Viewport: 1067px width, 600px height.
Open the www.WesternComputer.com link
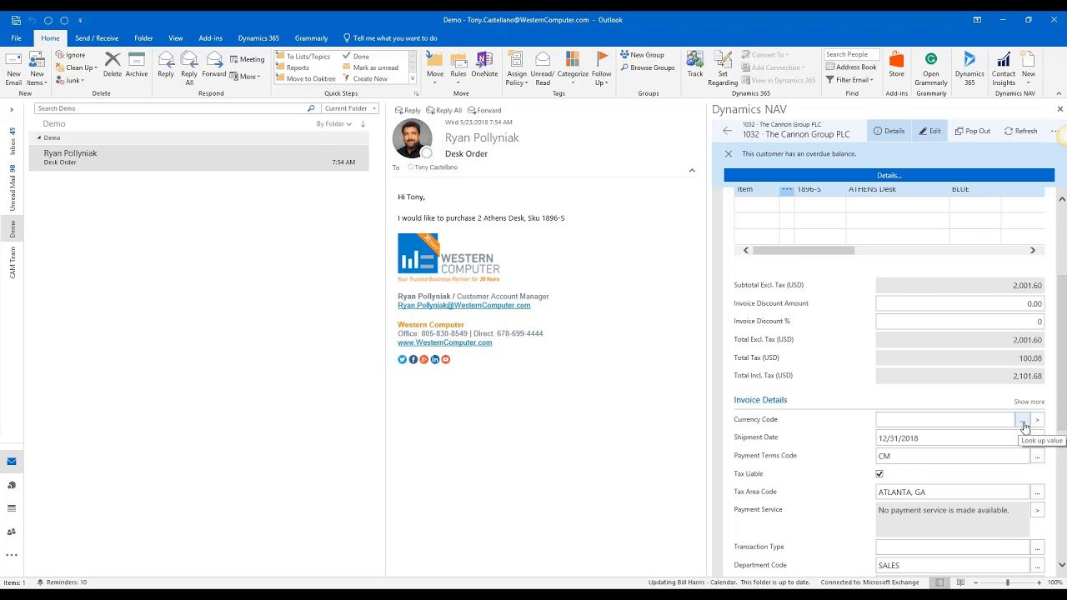(444, 342)
